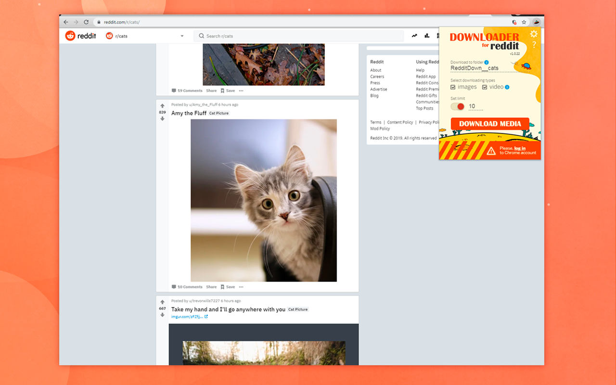Reload the reddit.com/r/cats page

[86, 22]
